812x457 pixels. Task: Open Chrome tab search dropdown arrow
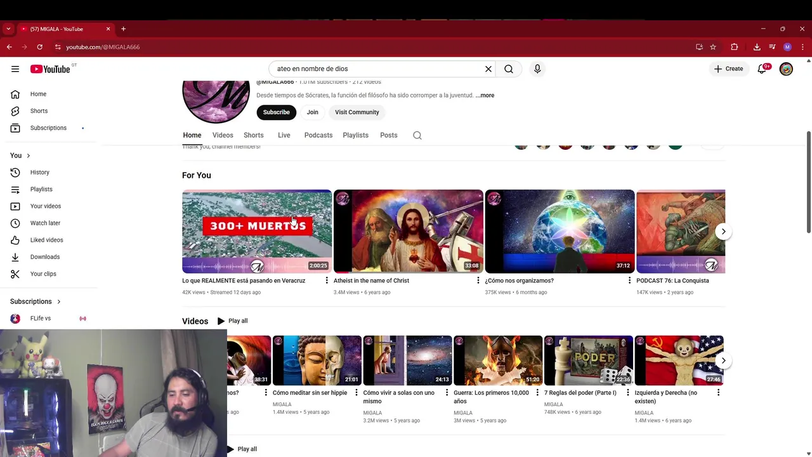point(8,29)
